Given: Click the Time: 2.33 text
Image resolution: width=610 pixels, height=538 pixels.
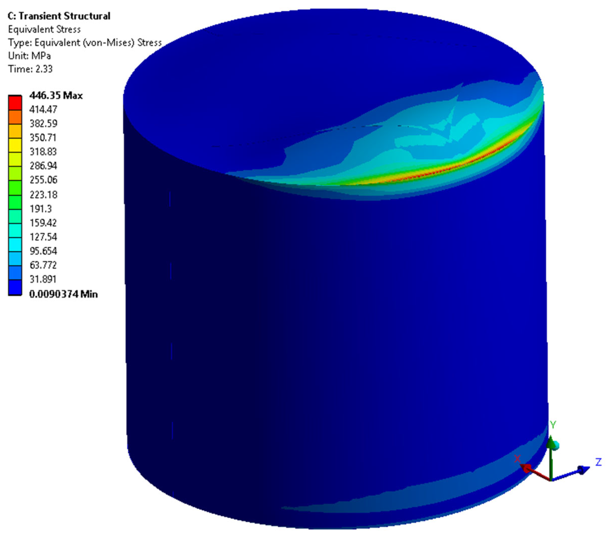Looking at the screenshot, I should (30, 69).
